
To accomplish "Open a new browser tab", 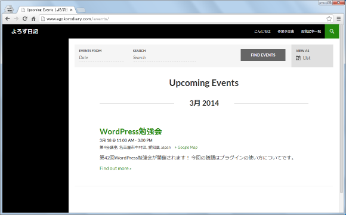I will click(x=81, y=10).
